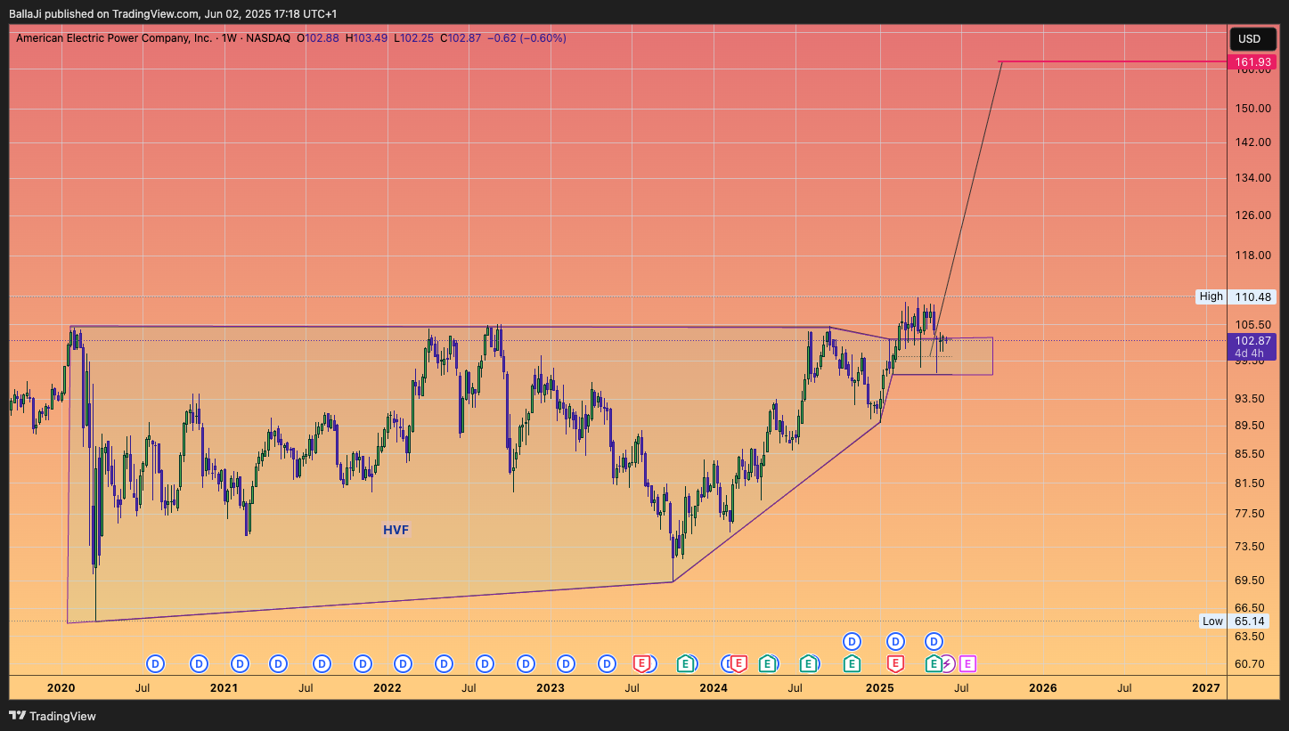Click the dividend D marker just before 2023

coord(526,663)
